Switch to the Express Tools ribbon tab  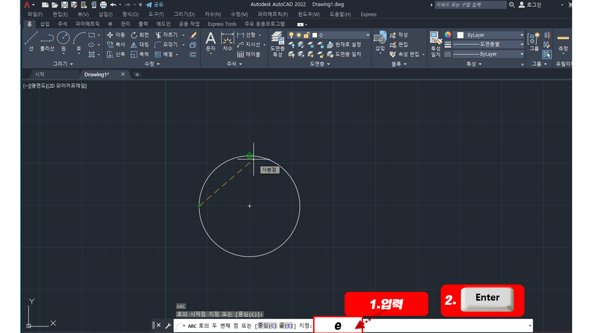point(222,24)
